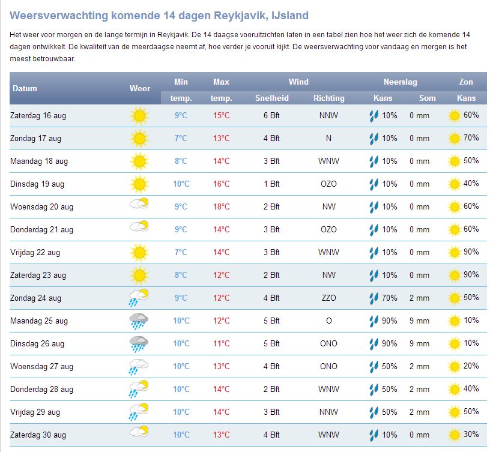Image resolution: width=496 pixels, height=452 pixels.
Task: Click the sun chance icon for Vrijdag 22 aug
Action: (x=455, y=253)
